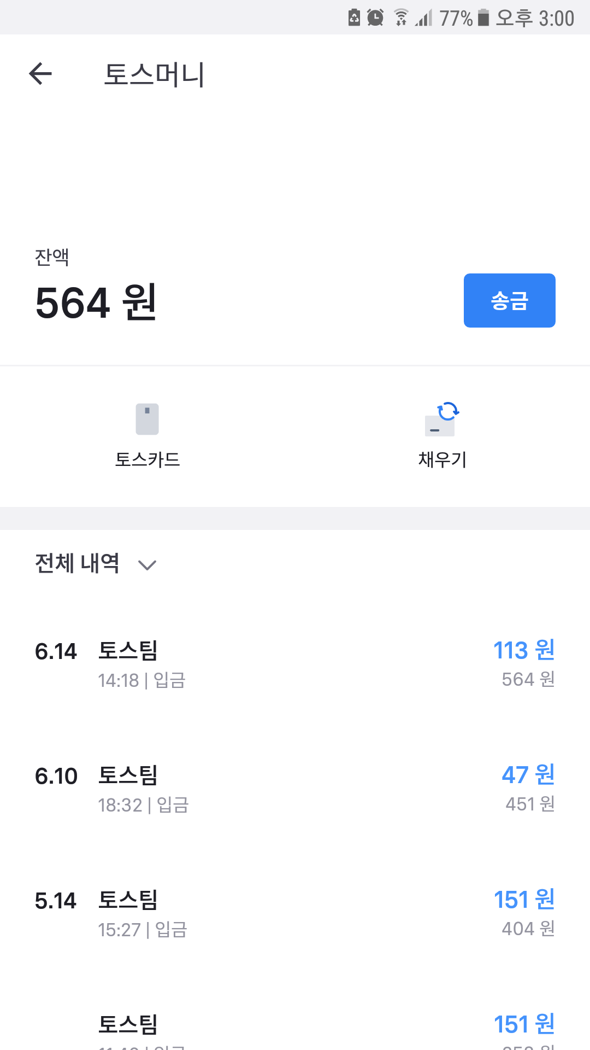Select the 채우기 label
The image size is (590, 1050).
tap(442, 459)
